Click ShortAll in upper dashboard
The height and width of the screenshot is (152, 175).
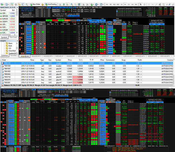coord(55,20)
